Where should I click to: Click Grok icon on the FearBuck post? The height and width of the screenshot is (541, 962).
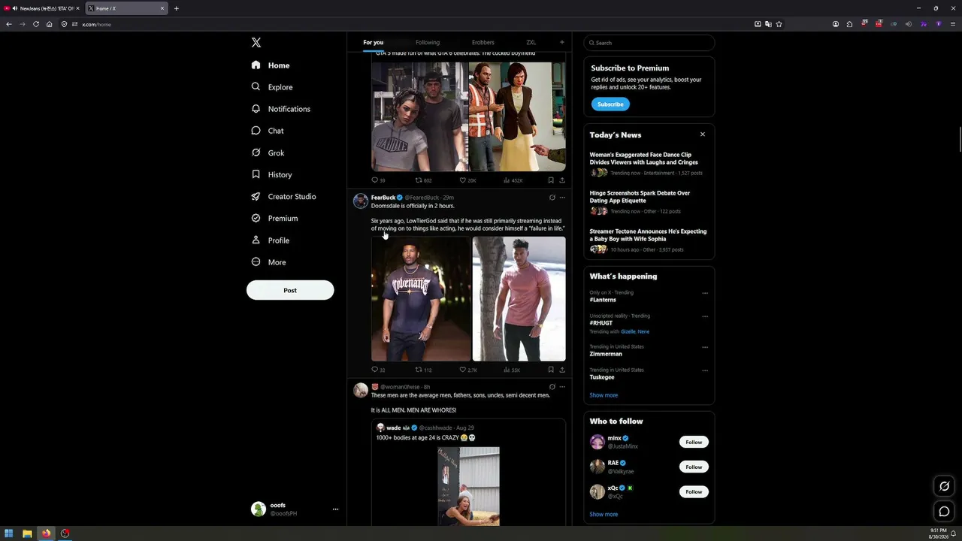[552, 198]
